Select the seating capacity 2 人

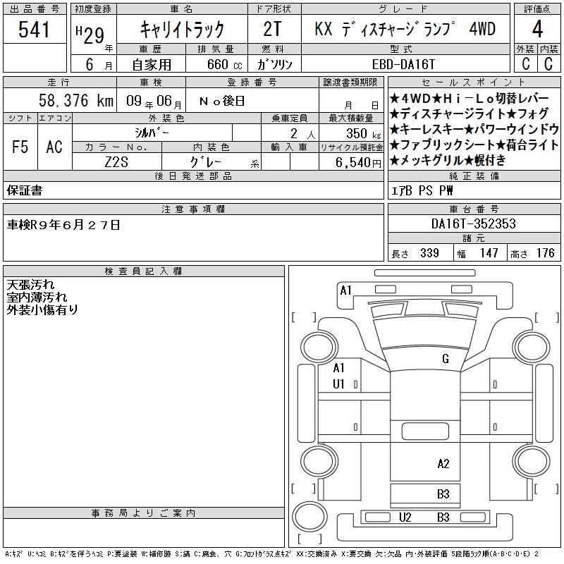tap(303, 134)
